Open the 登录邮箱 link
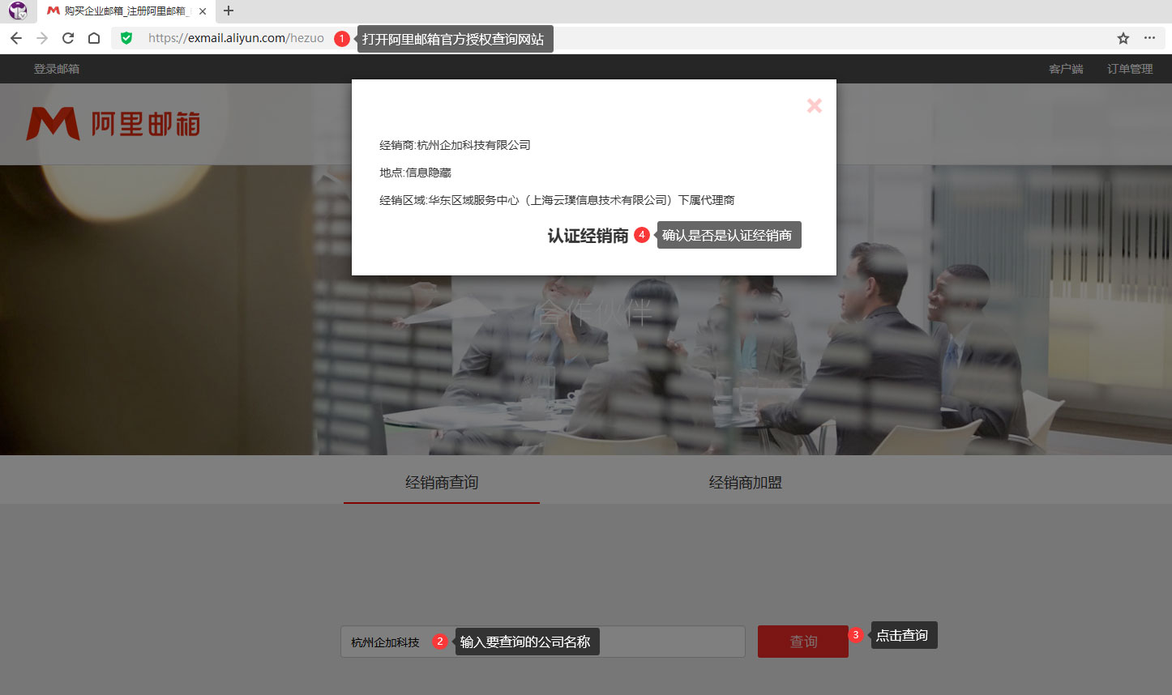1172x695 pixels. click(x=57, y=69)
